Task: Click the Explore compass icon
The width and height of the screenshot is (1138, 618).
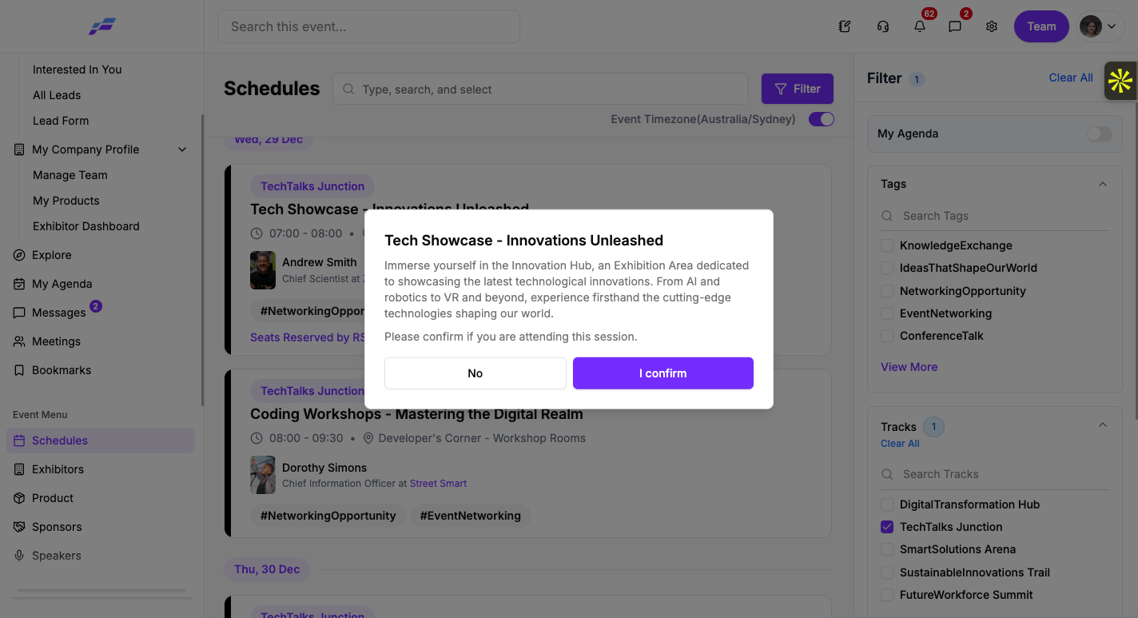Action: [19, 255]
